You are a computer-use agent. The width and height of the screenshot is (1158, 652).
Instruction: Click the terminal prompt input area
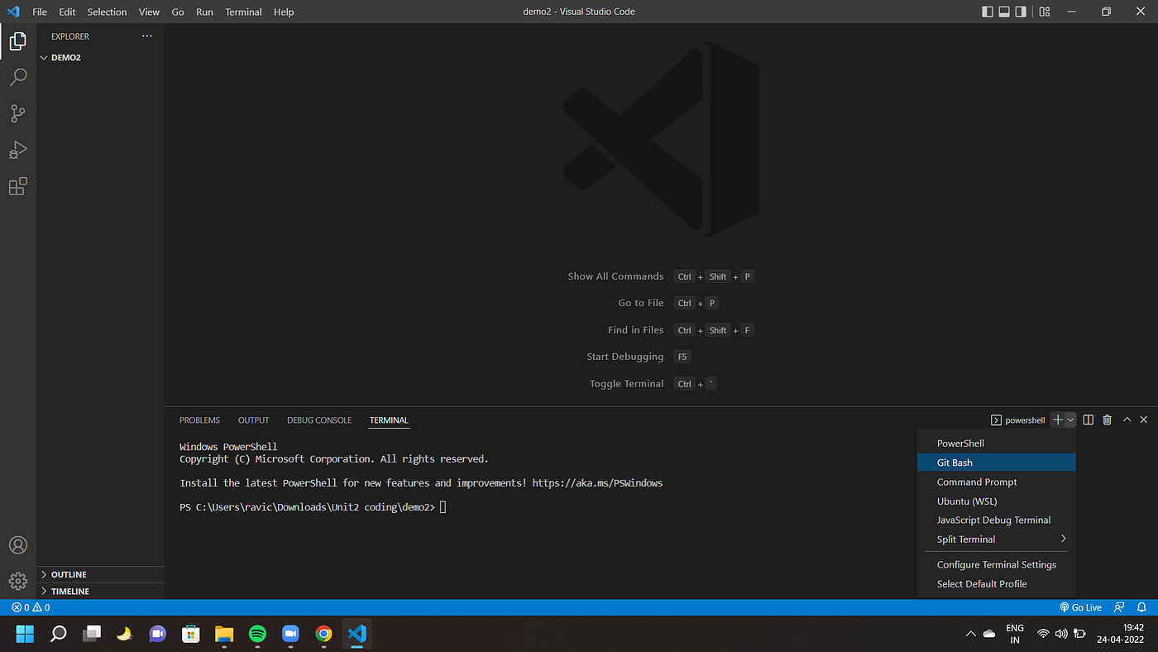click(x=443, y=507)
